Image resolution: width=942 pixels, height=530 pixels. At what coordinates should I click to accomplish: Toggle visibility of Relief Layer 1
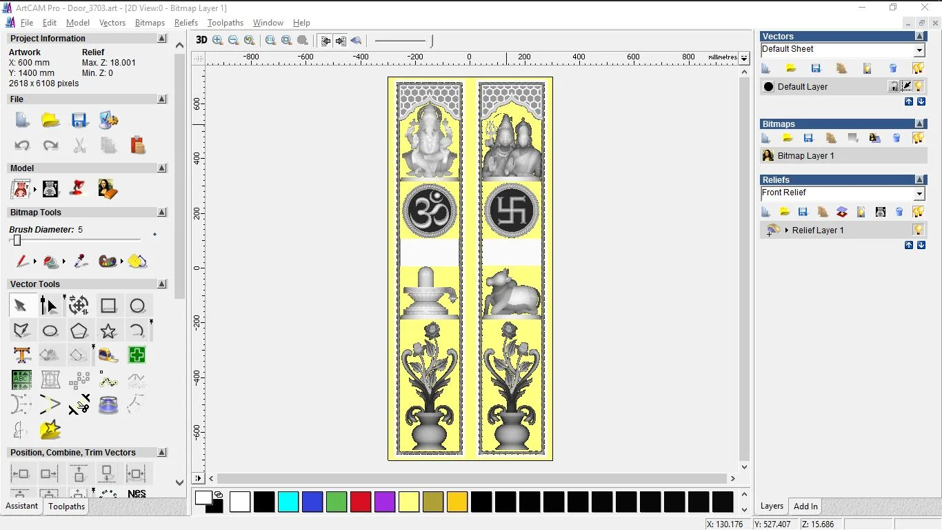(x=918, y=230)
